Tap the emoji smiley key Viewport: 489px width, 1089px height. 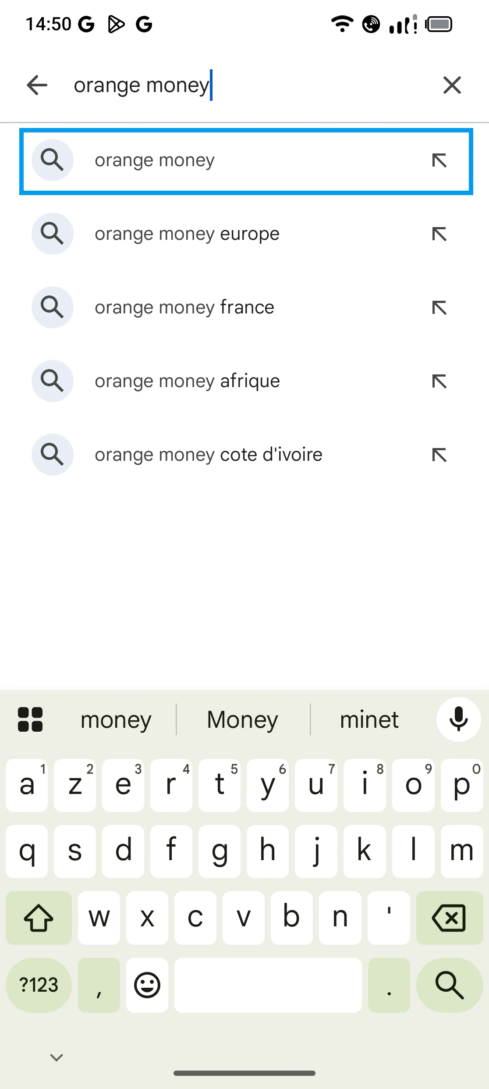coord(147,985)
